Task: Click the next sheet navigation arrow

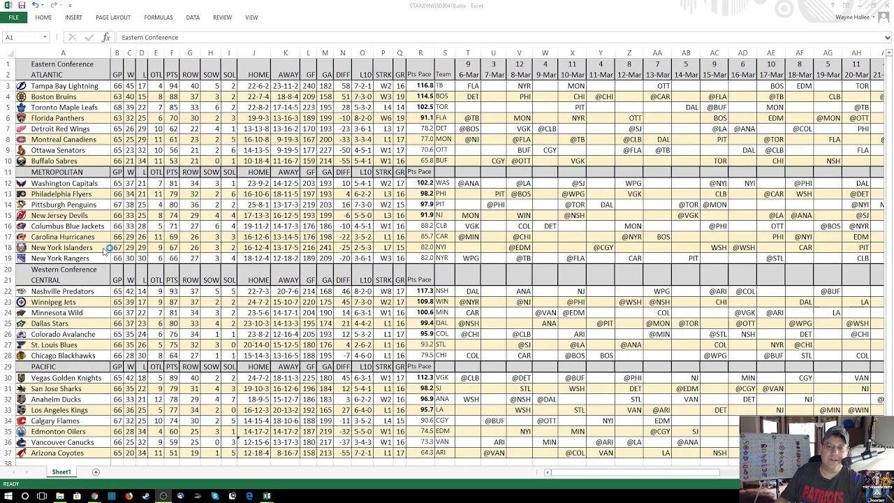Action: pyautogui.click(x=25, y=472)
